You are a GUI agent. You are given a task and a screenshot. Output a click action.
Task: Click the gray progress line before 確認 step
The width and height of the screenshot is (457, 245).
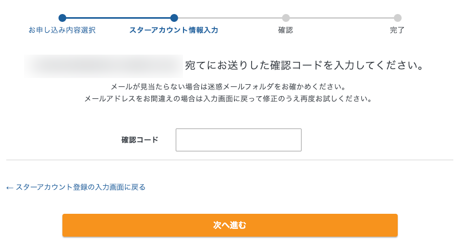(230, 18)
